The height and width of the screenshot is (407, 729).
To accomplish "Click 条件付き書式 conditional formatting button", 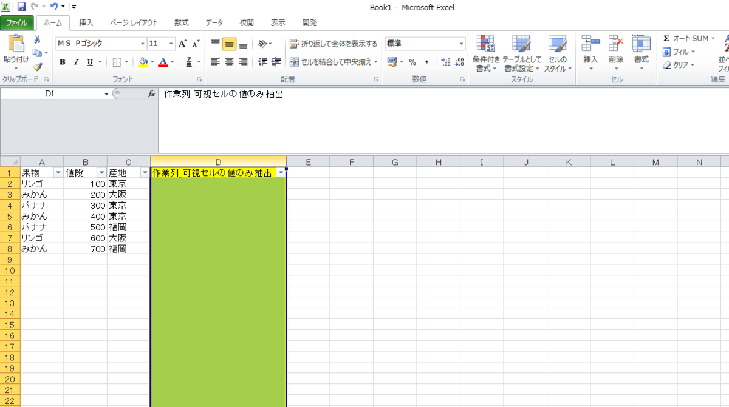I will point(486,54).
